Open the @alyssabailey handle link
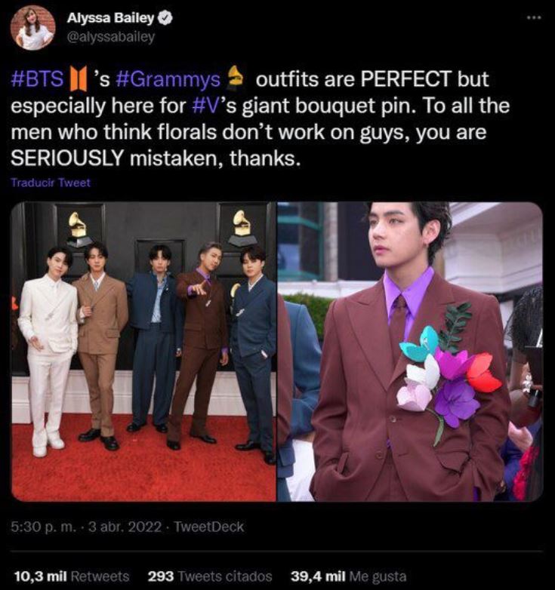The image size is (555, 590). pos(110,36)
